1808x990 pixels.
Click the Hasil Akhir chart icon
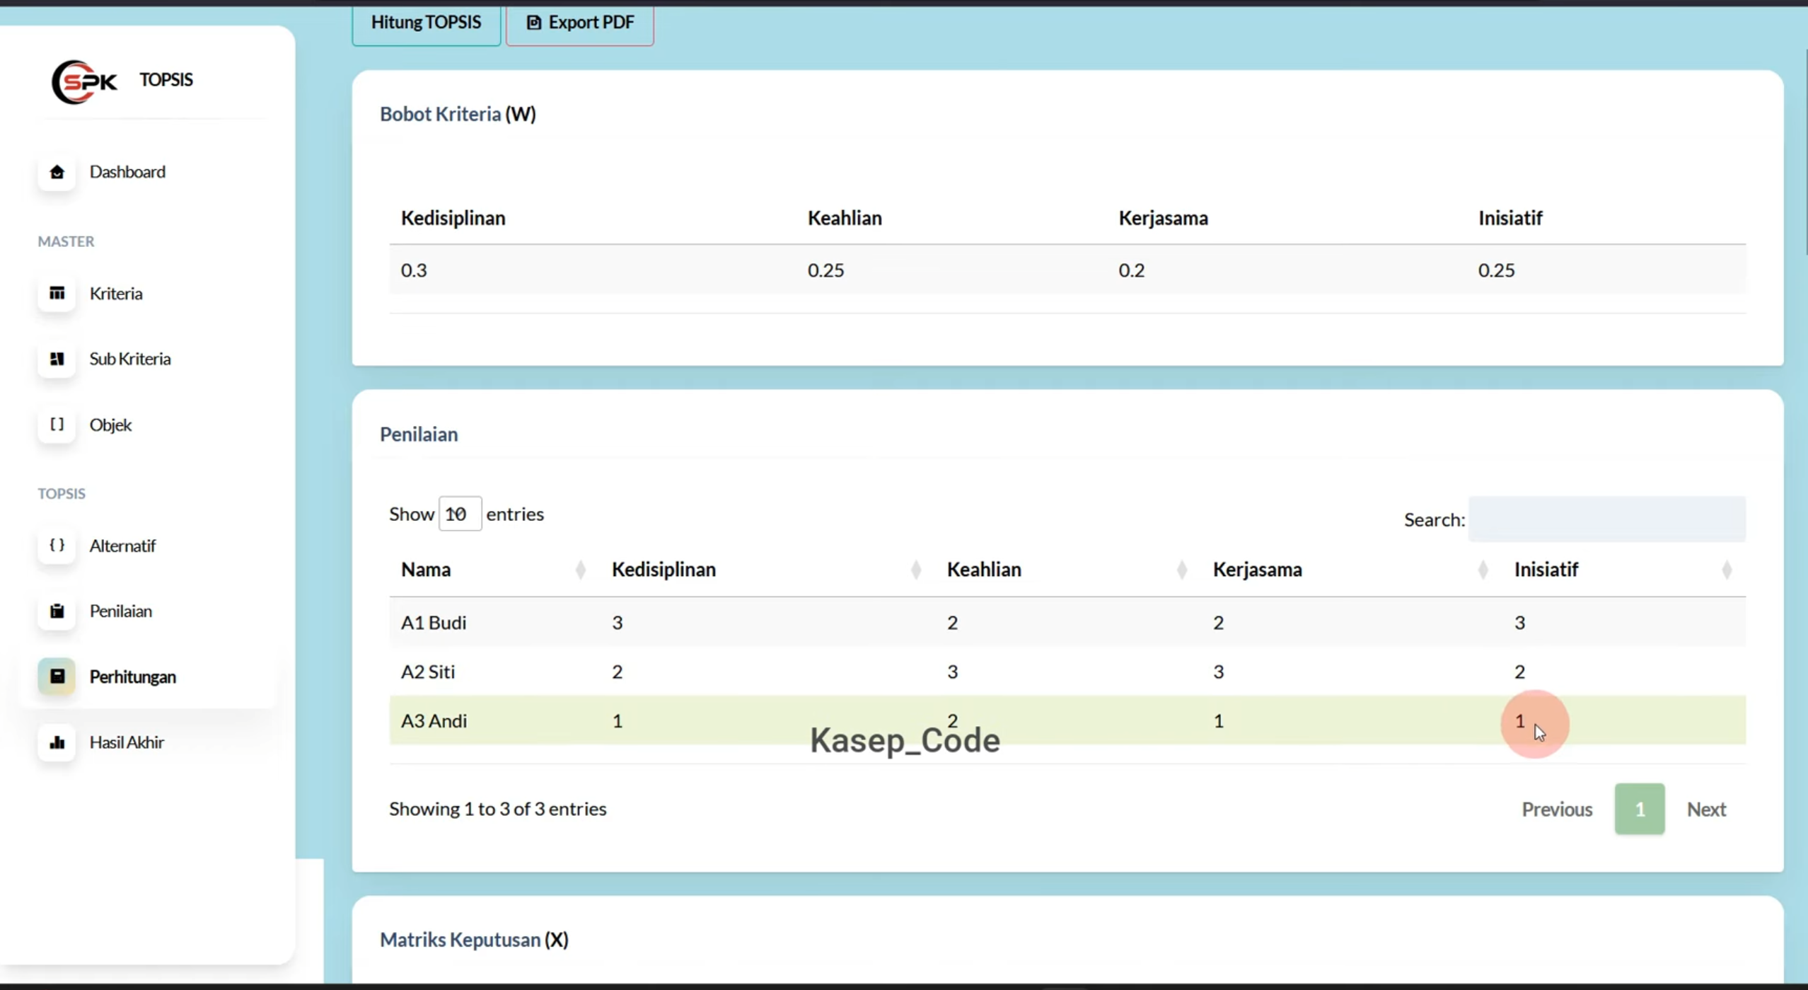tap(57, 742)
